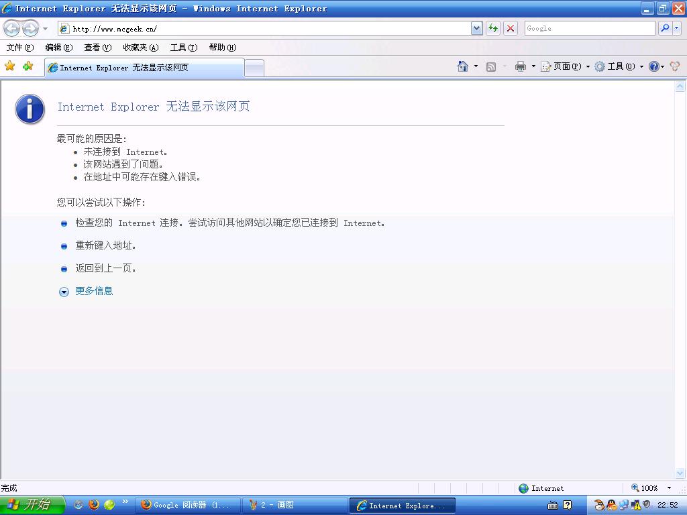Click the scrollbar down arrow
The height and width of the screenshot is (515, 687).
click(x=680, y=473)
